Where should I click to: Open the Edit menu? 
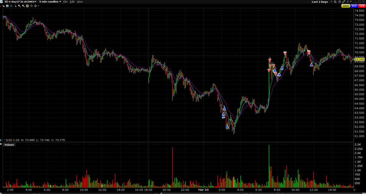pos(72,2)
